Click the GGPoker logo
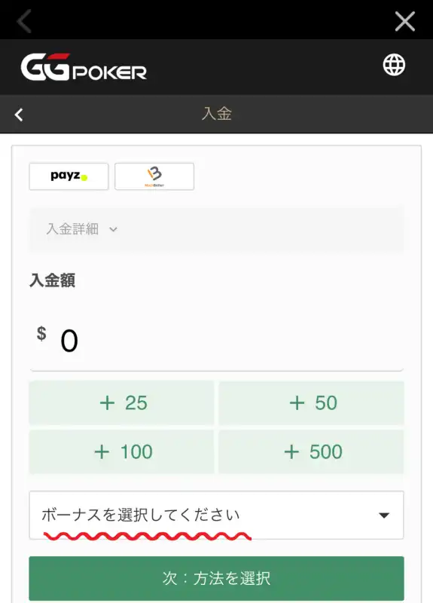 coord(84,67)
